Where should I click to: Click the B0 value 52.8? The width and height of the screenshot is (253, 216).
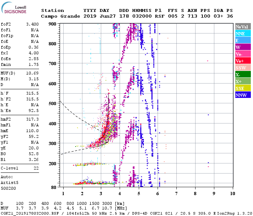34,154
